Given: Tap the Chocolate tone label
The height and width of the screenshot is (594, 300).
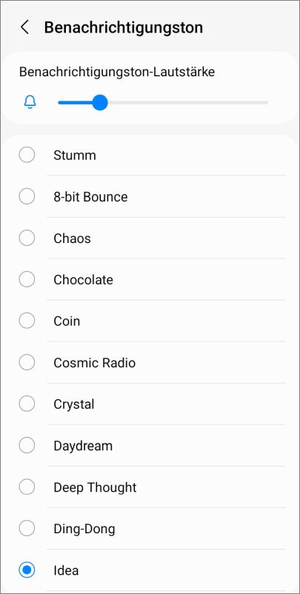Looking at the screenshot, I should point(83,279).
